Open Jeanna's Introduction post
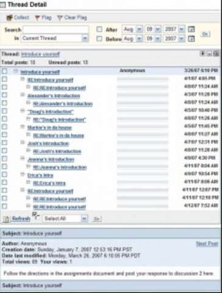Screen dimensions: 222x293 (x=51, y=159)
